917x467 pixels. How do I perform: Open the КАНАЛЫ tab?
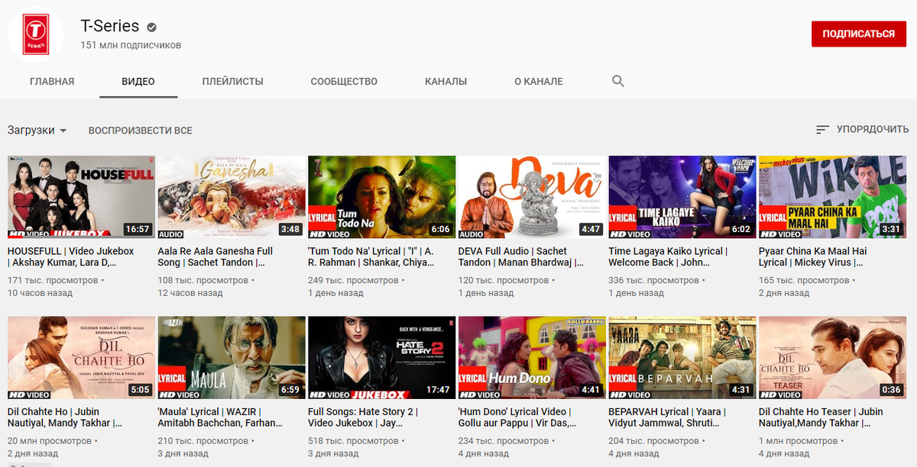(446, 82)
